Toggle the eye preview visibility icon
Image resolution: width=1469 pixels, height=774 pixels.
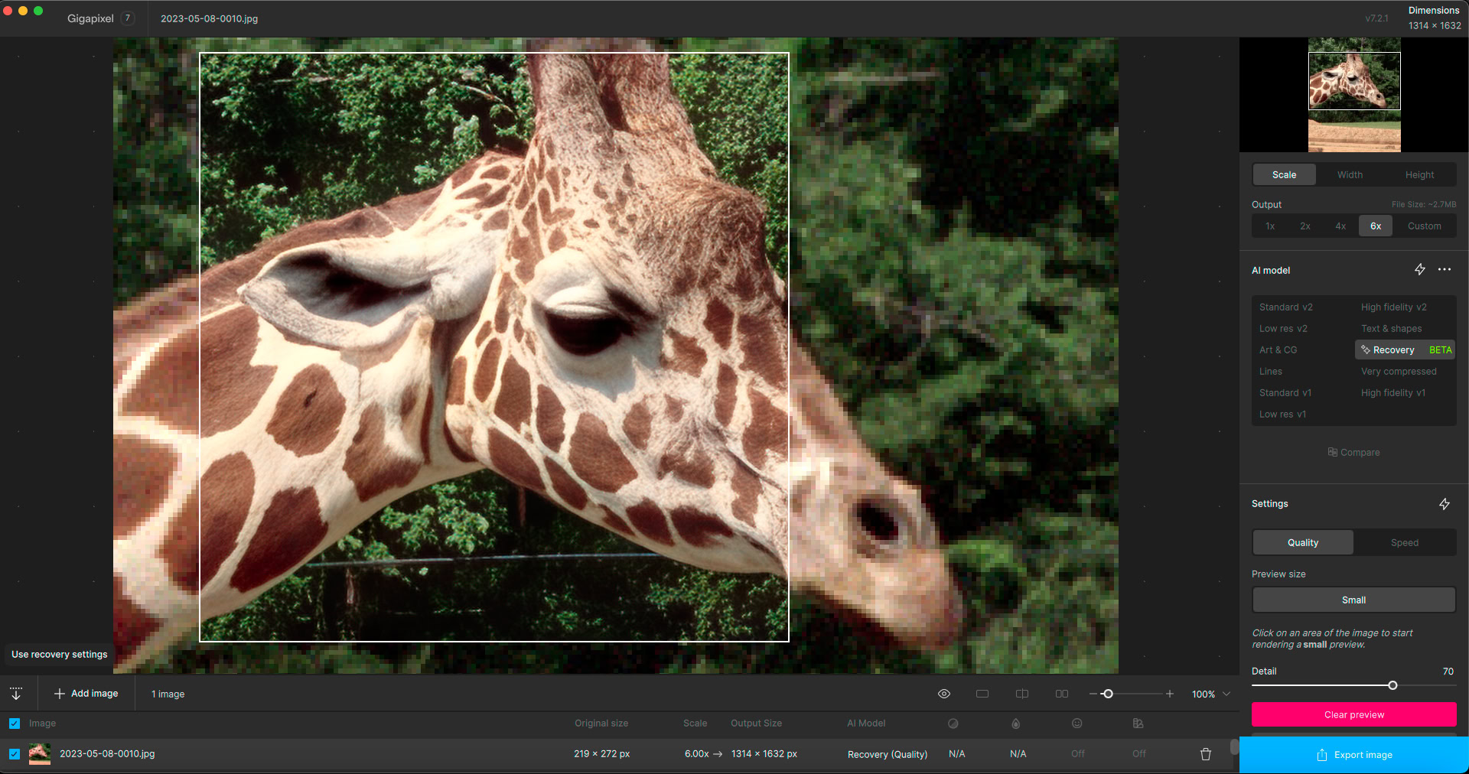pos(944,694)
